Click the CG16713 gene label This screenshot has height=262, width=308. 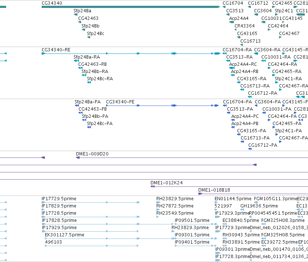point(250,41)
